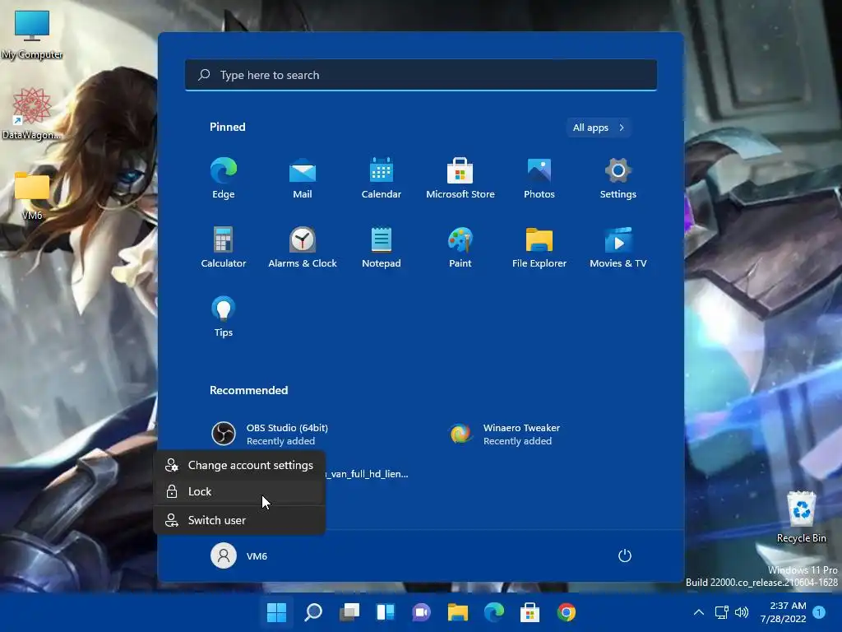Open the Calendar app

point(382,179)
